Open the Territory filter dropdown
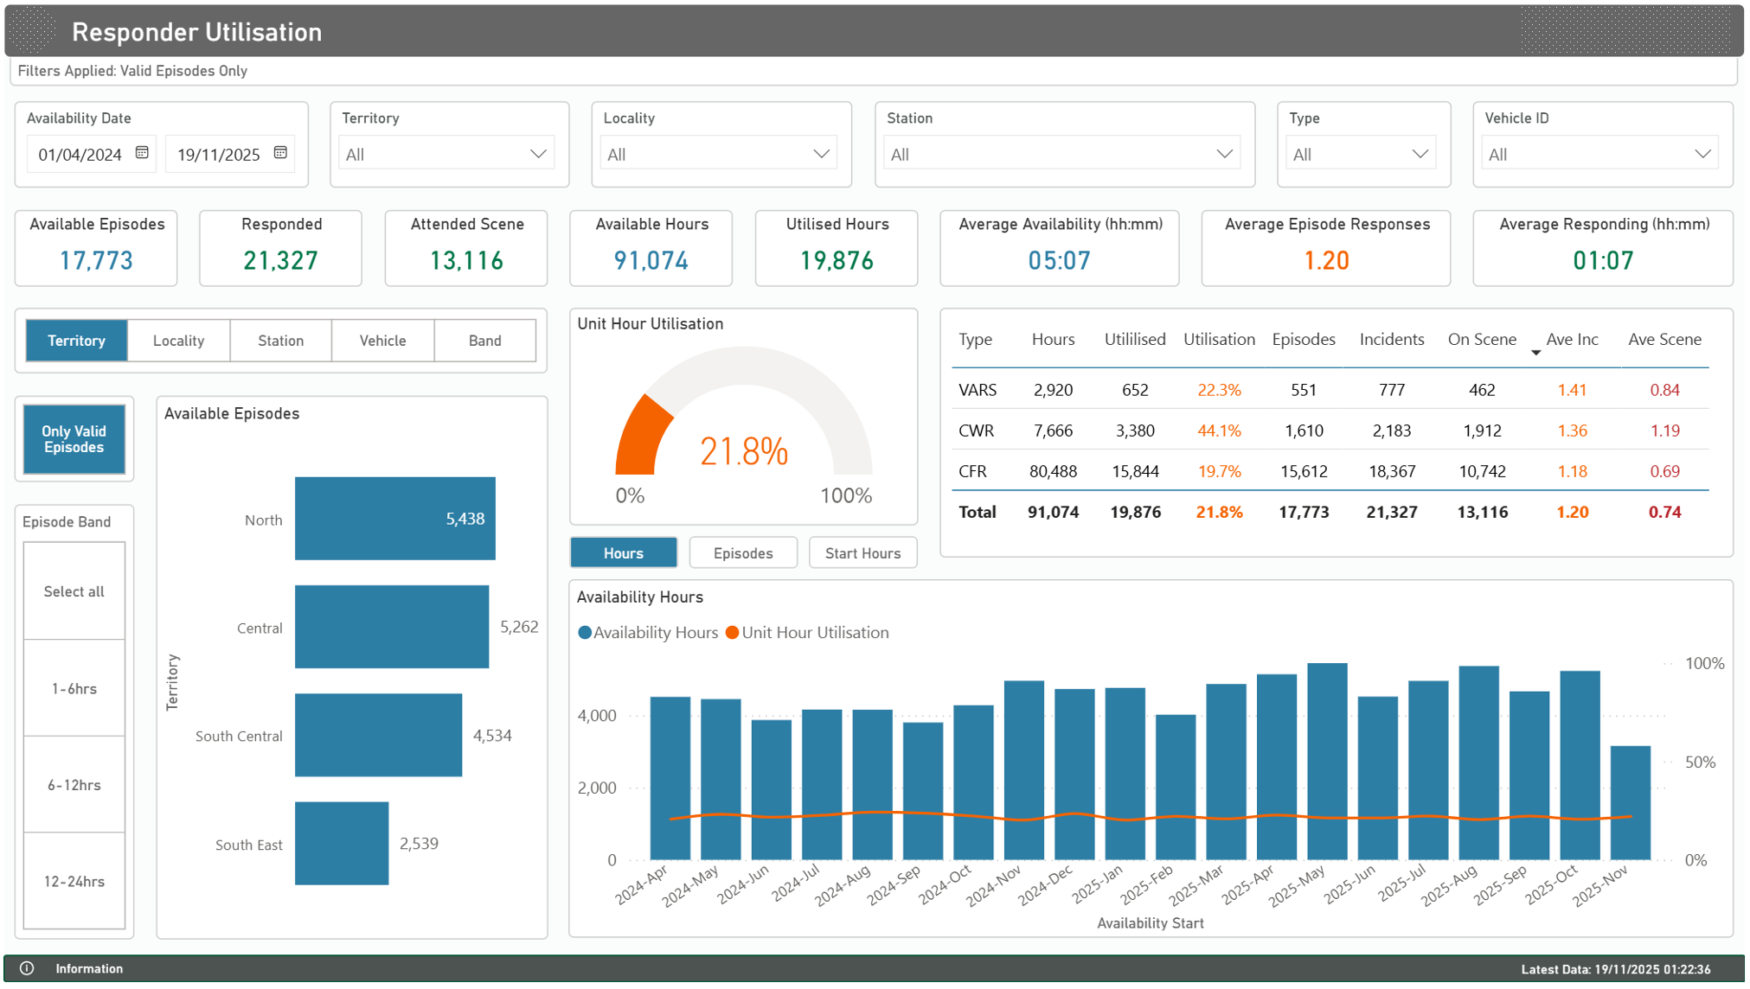Viewport: 1750px width, 989px height. (541, 153)
